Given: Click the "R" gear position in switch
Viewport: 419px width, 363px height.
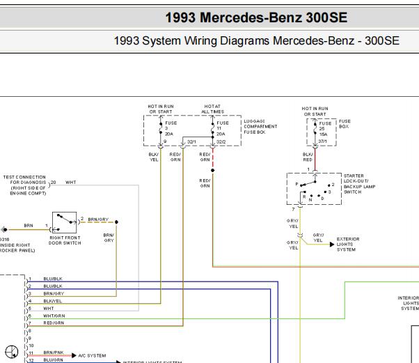Looking at the screenshot, I should coord(304,197).
